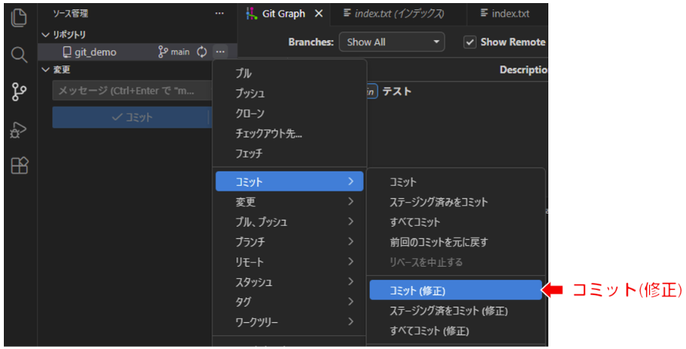Open the Run and Debug icon
This screenshot has height=349, width=686.
coord(19,129)
